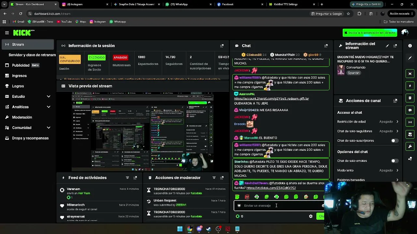Image resolution: width=417 pixels, height=234 pixels.
Task: Select Stream in the sidebar
Action: 28,45
